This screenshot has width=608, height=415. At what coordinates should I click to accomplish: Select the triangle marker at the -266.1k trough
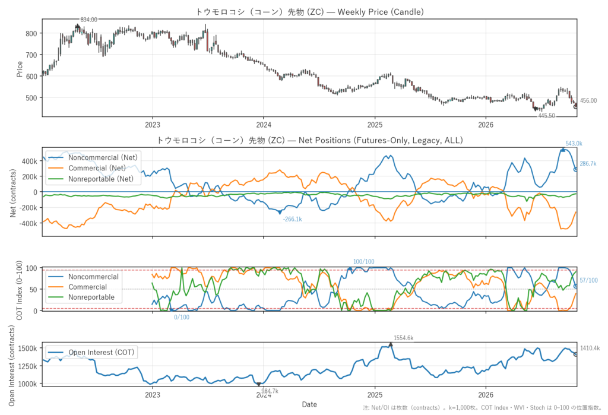click(x=280, y=213)
